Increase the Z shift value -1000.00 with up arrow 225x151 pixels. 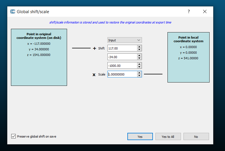pos(139,64)
